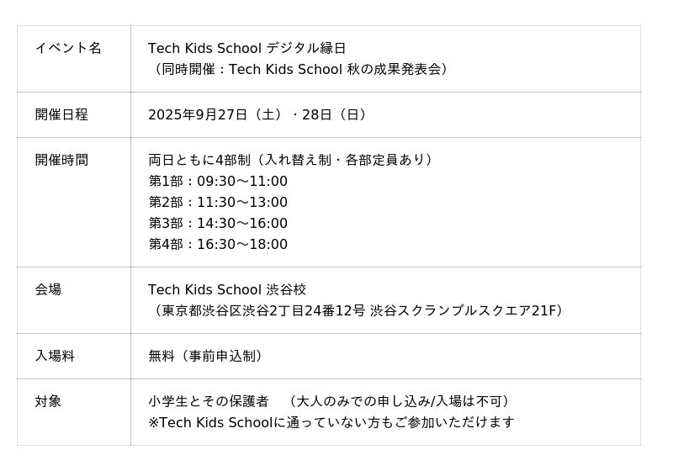Select the date 2025年9月27日・28日 text

[x=258, y=114]
